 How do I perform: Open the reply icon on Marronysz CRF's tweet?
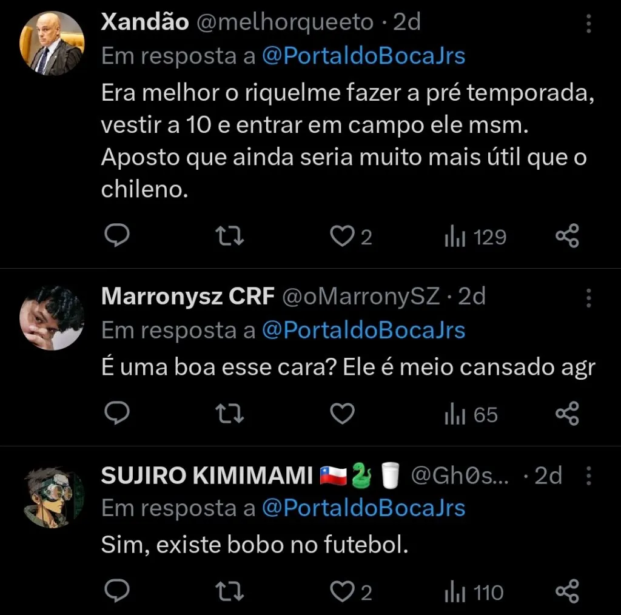coord(117,414)
